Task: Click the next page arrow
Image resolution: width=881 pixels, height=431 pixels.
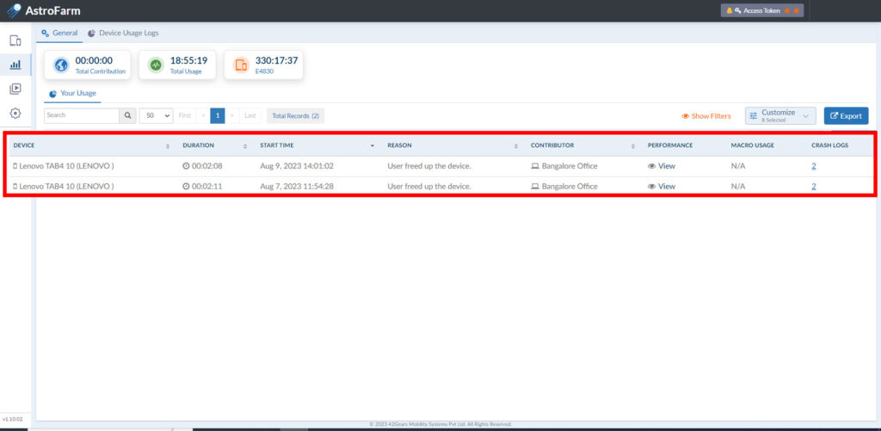Action: [232, 116]
